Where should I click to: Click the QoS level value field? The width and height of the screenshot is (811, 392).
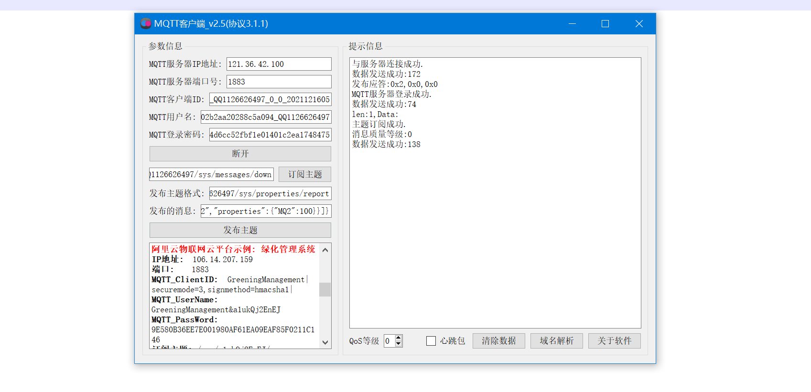(x=389, y=341)
